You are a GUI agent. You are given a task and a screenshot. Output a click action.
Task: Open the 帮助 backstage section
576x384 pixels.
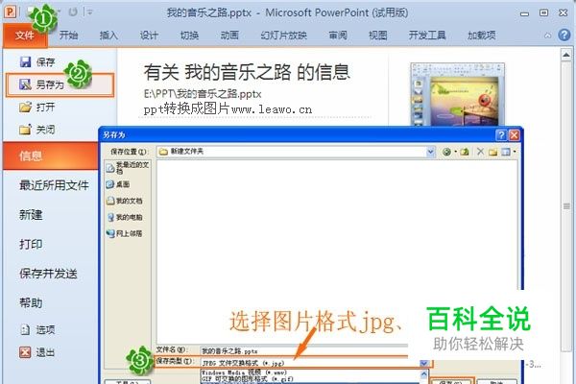(x=31, y=302)
